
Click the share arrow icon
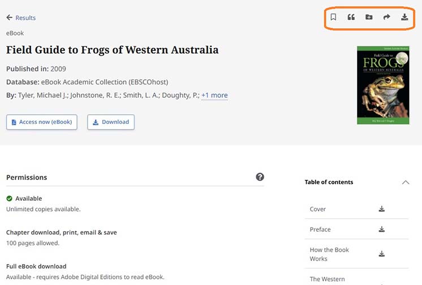(387, 17)
